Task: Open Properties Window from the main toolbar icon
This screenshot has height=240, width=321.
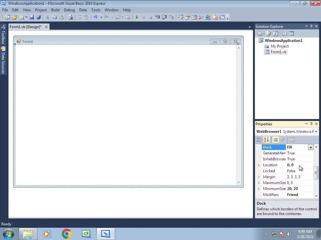Action: click(187, 17)
